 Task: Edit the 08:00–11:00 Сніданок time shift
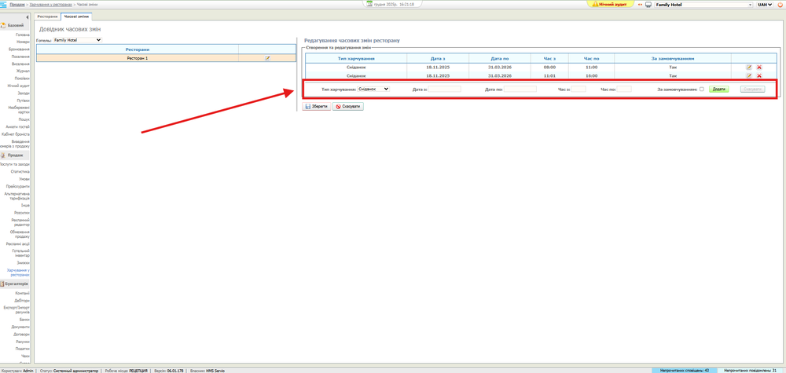(749, 68)
